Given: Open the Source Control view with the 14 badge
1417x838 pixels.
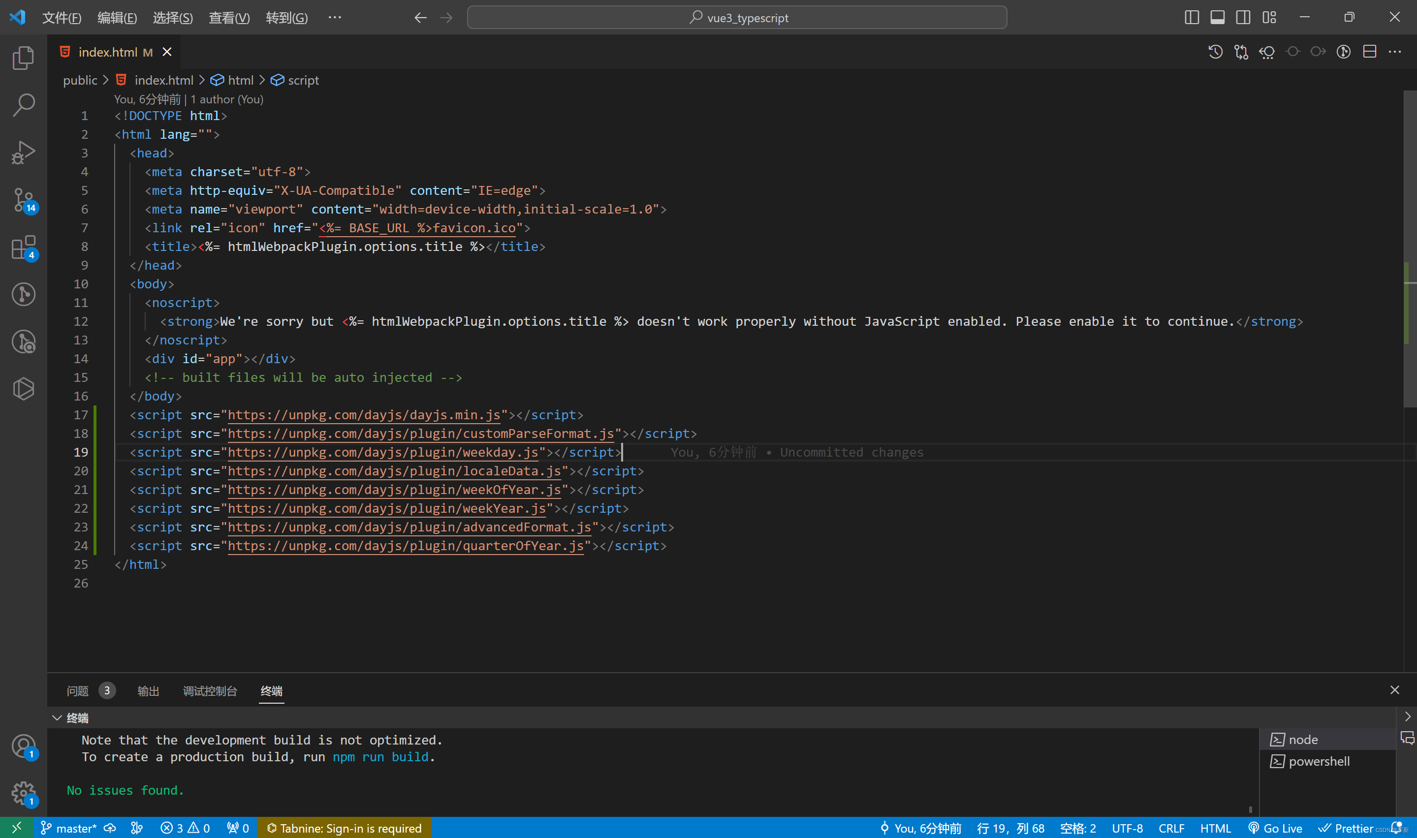Looking at the screenshot, I should point(23,200).
